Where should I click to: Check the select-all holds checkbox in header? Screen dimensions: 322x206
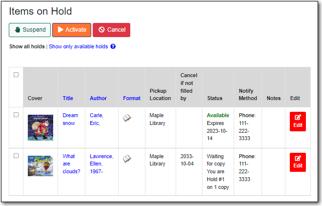coord(16,75)
